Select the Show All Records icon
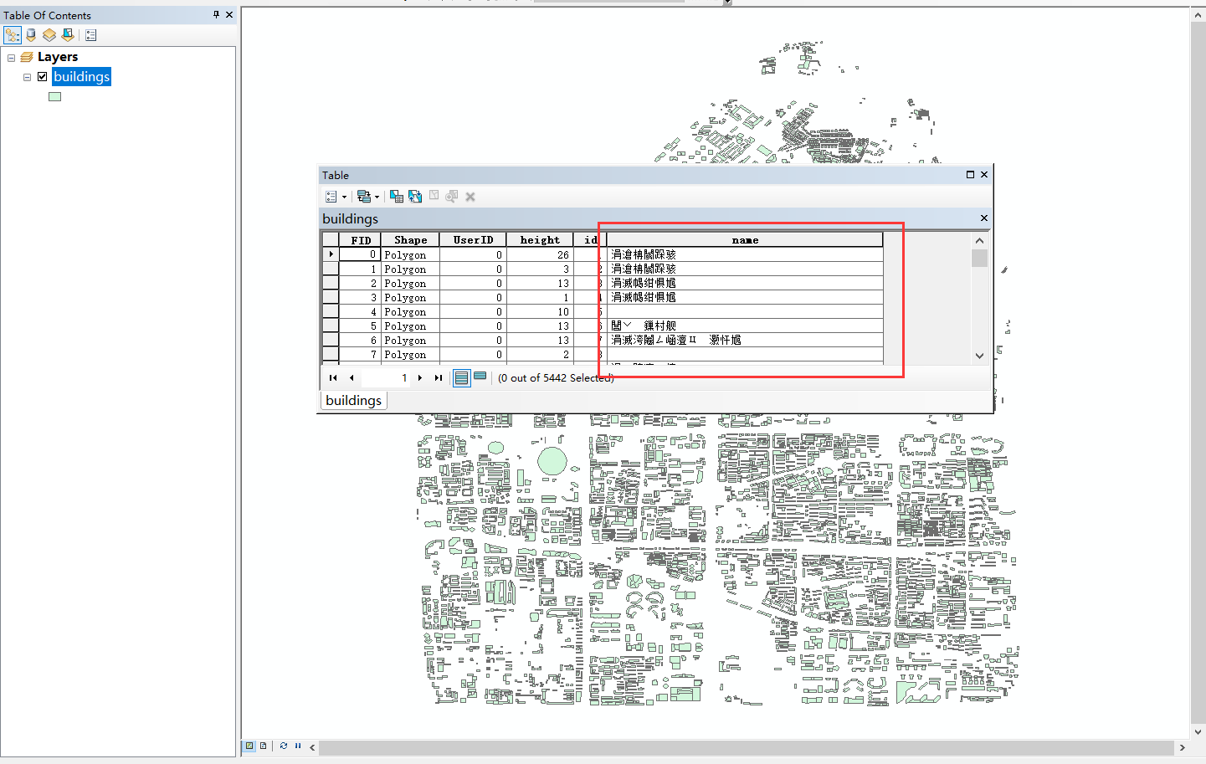The image size is (1206, 764). [461, 377]
